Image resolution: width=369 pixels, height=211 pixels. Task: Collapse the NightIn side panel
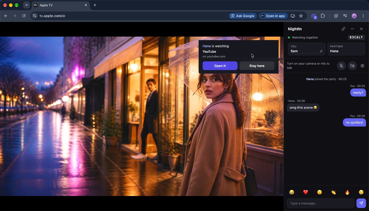362,29
